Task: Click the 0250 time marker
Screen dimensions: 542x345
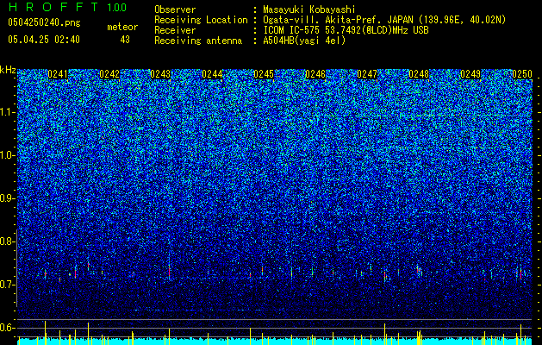Action: [x=522, y=74]
